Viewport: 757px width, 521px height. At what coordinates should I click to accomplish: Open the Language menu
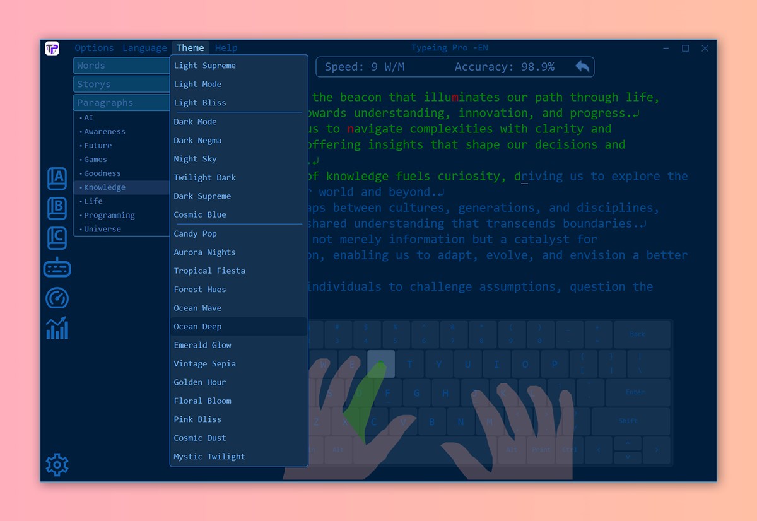tap(144, 48)
